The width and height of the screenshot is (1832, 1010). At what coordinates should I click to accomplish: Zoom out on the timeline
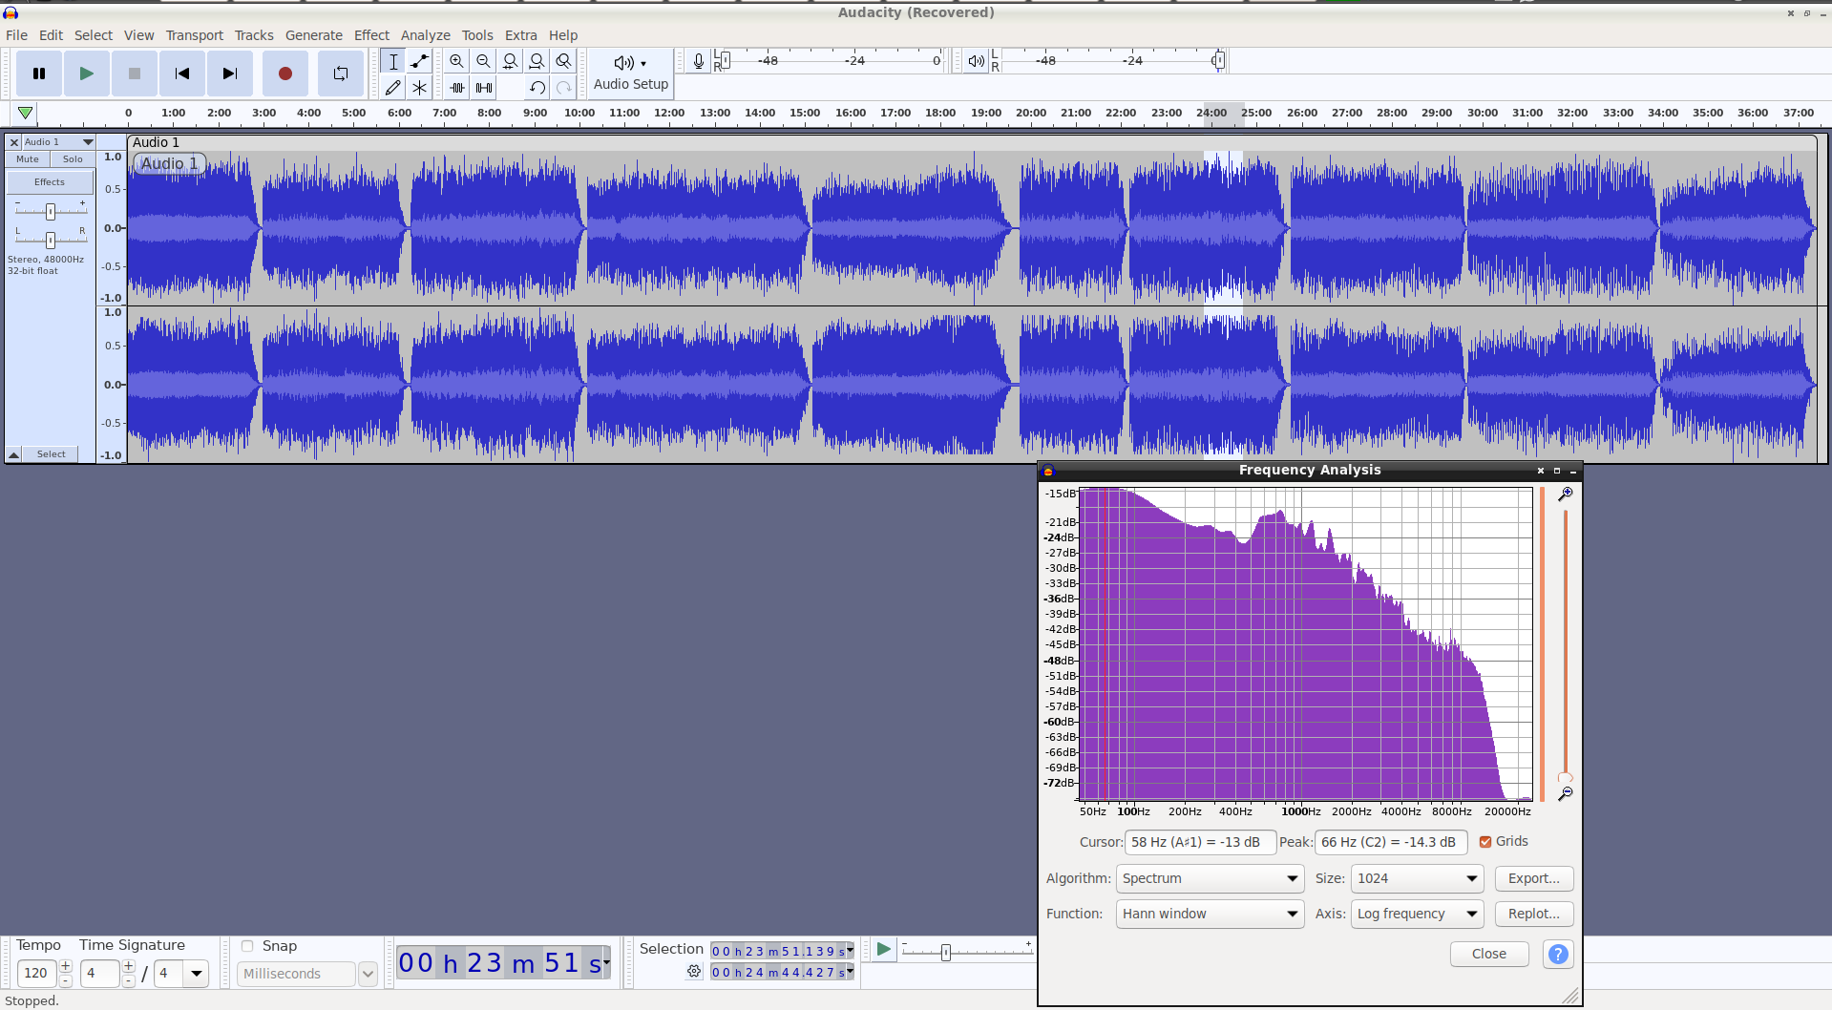pyautogui.click(x=484, y=61)
